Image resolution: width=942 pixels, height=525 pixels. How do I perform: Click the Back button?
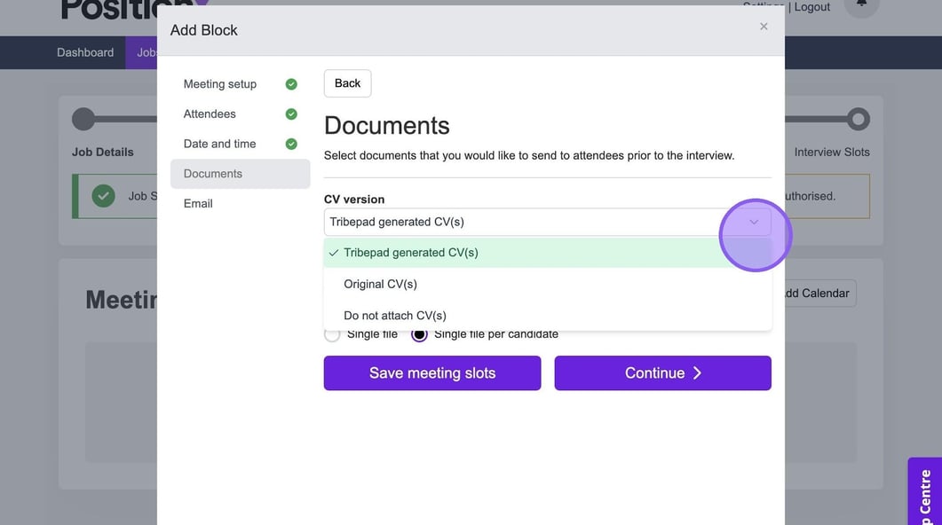[347, 83]
